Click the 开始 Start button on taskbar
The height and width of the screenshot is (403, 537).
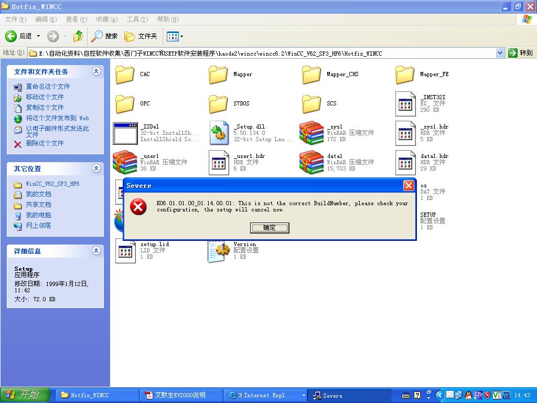[25, 395]
